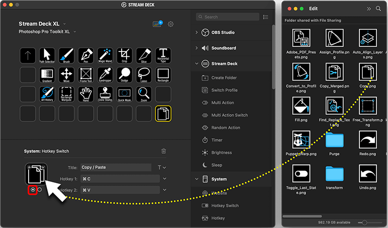This screenshot has height=228, width=388.
Task: Select the Brush key
Action: [x=66, y=55]
